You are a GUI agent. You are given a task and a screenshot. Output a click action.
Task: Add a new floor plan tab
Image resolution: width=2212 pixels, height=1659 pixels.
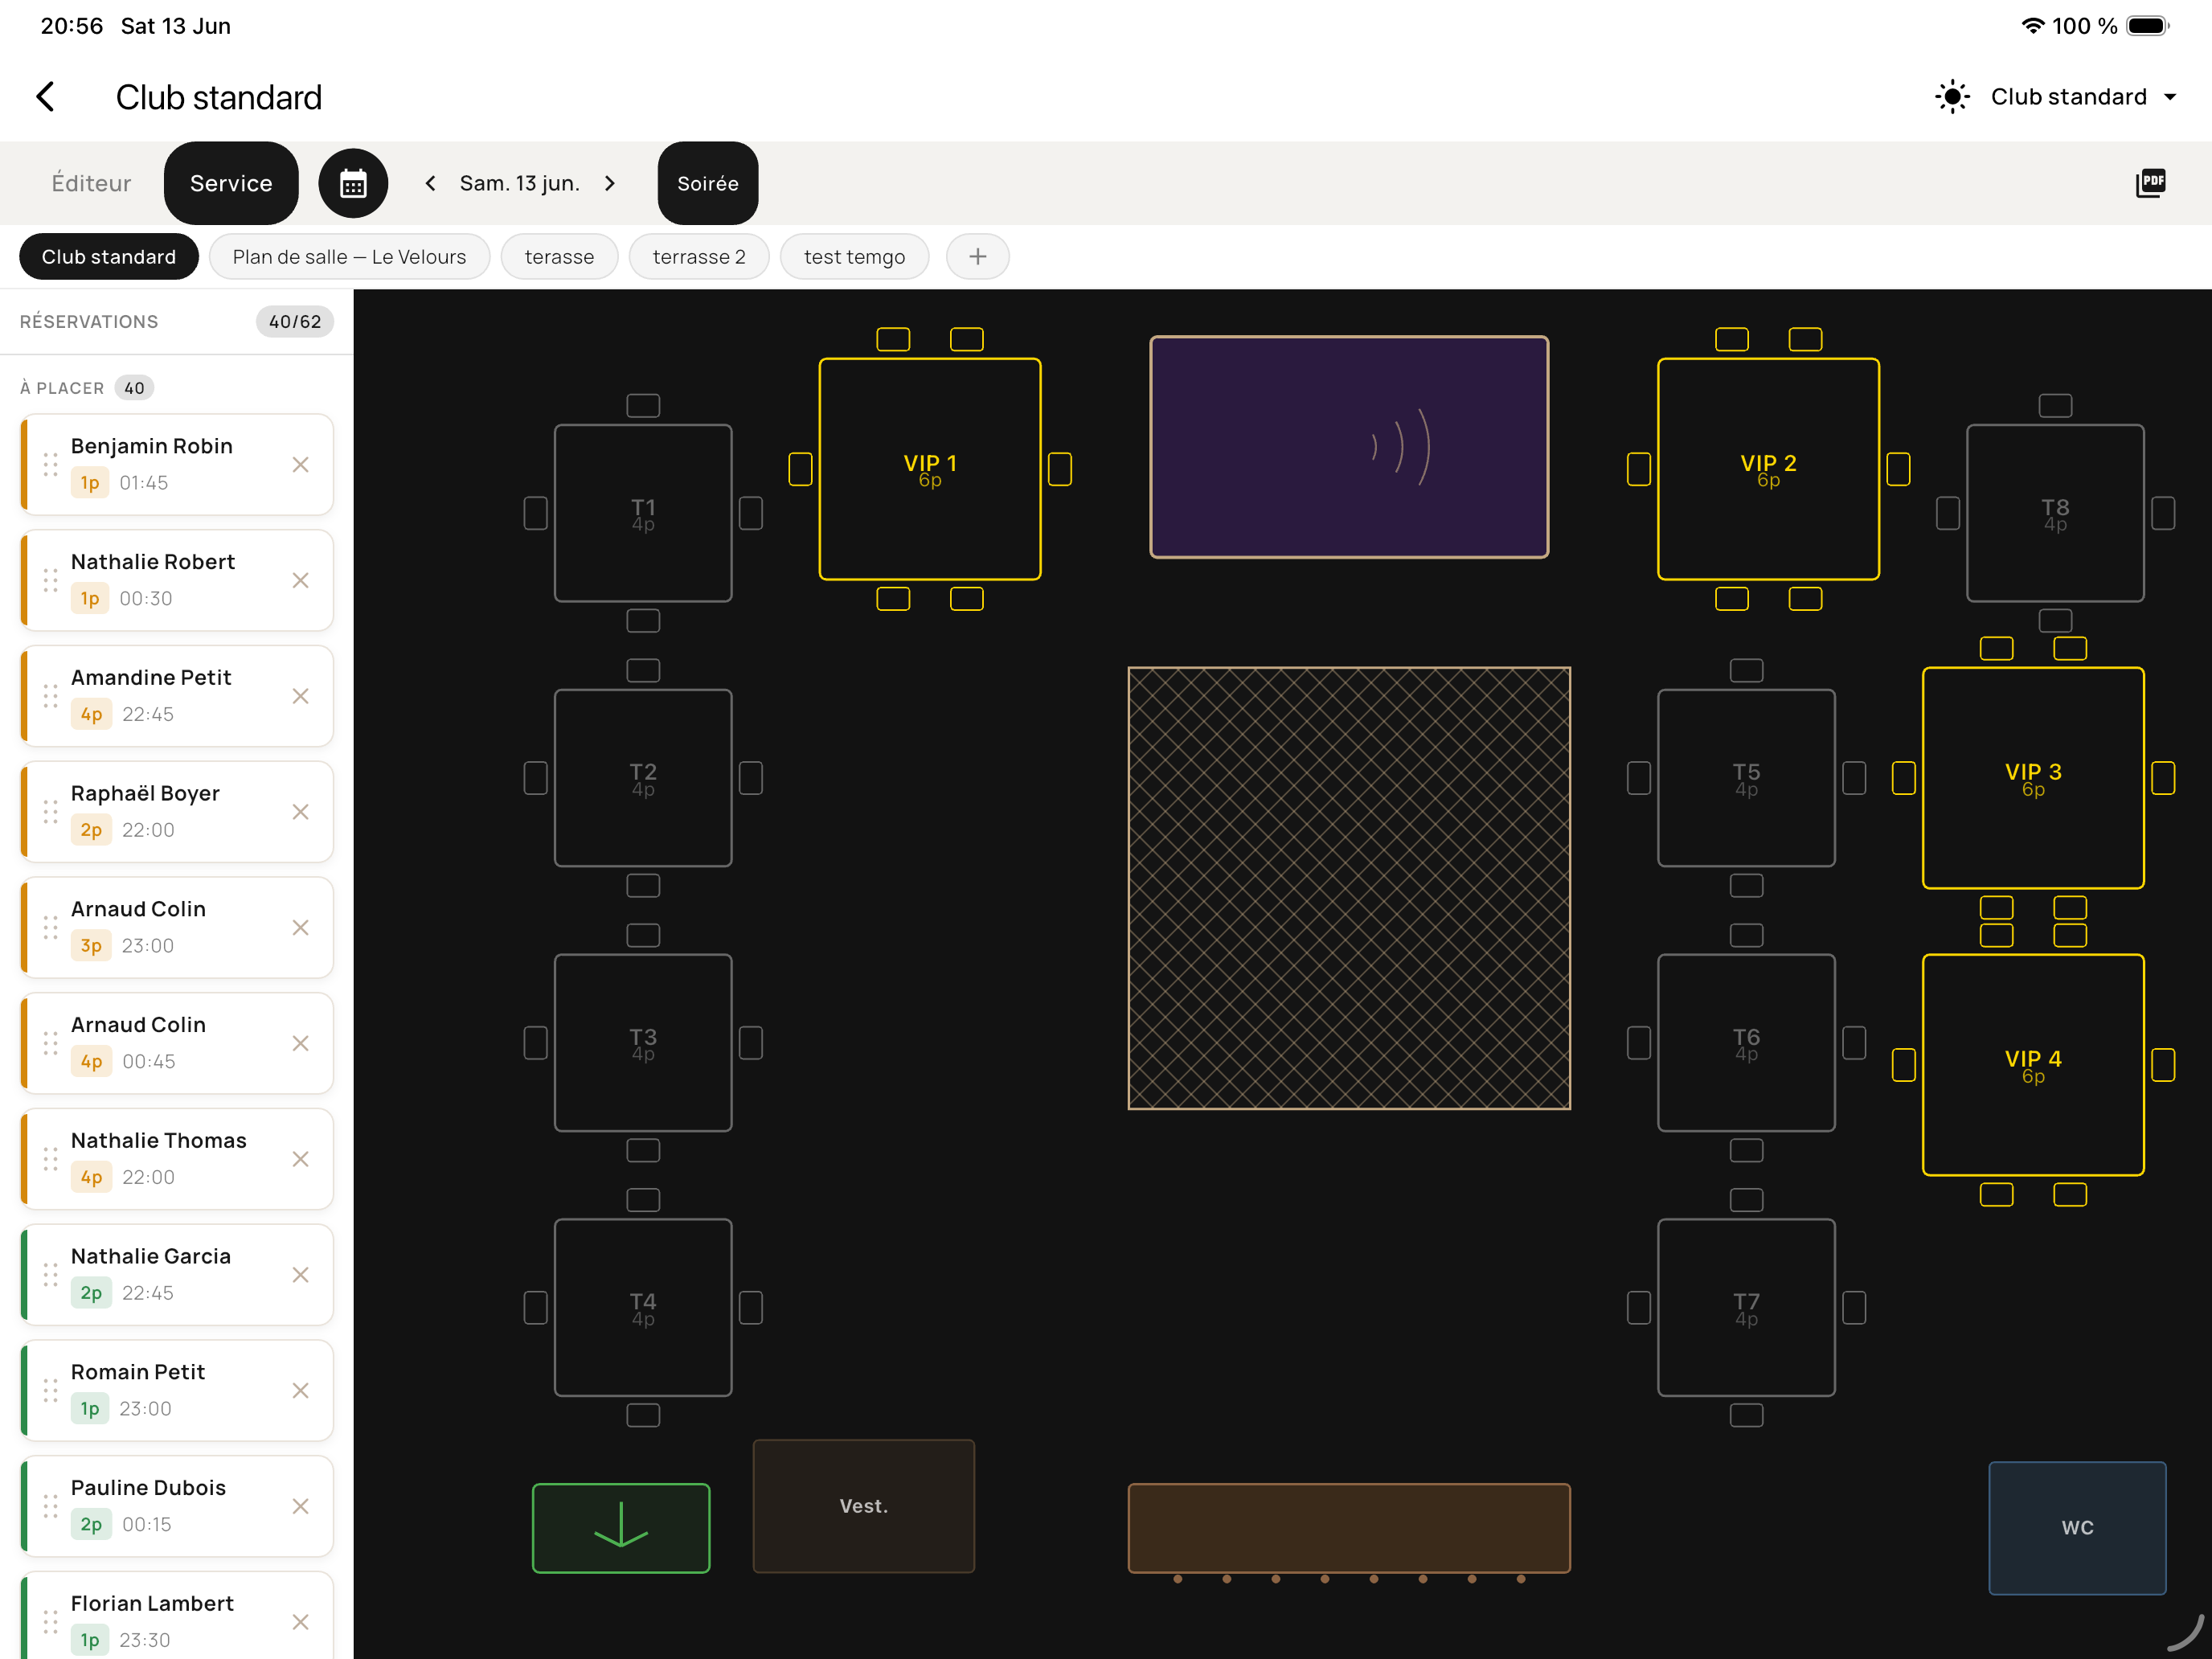977,257
